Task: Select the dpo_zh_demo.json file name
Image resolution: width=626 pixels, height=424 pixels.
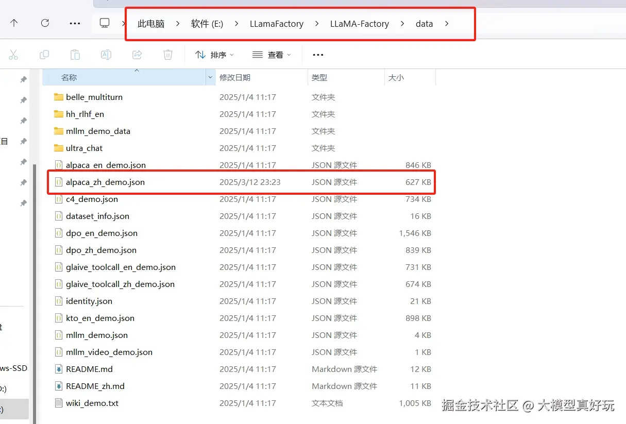Action: [x=101, y=250]
